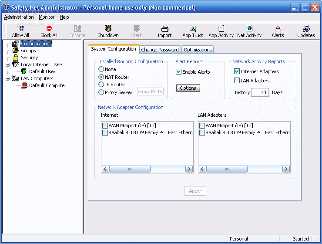
Task: Open the Alerts toolbar icon
Action: coord(278,28)
